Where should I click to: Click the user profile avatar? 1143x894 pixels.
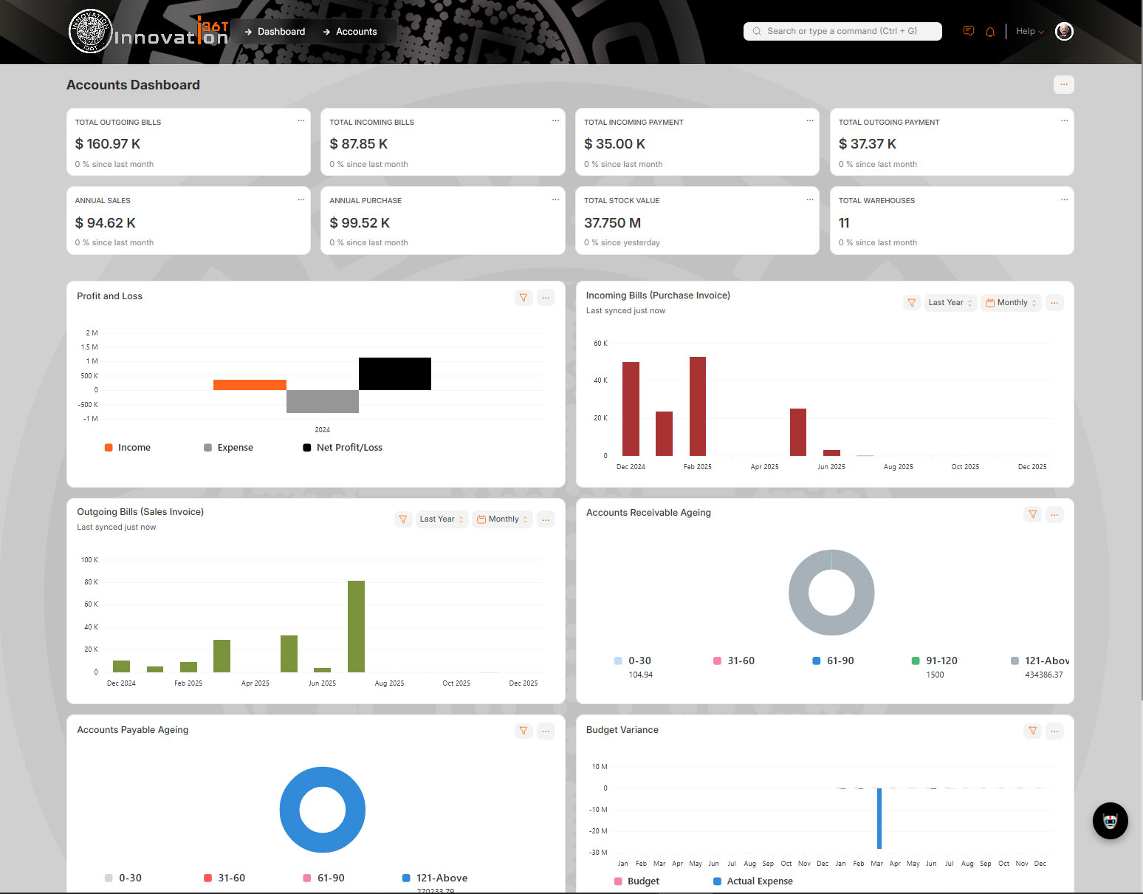1063,31
